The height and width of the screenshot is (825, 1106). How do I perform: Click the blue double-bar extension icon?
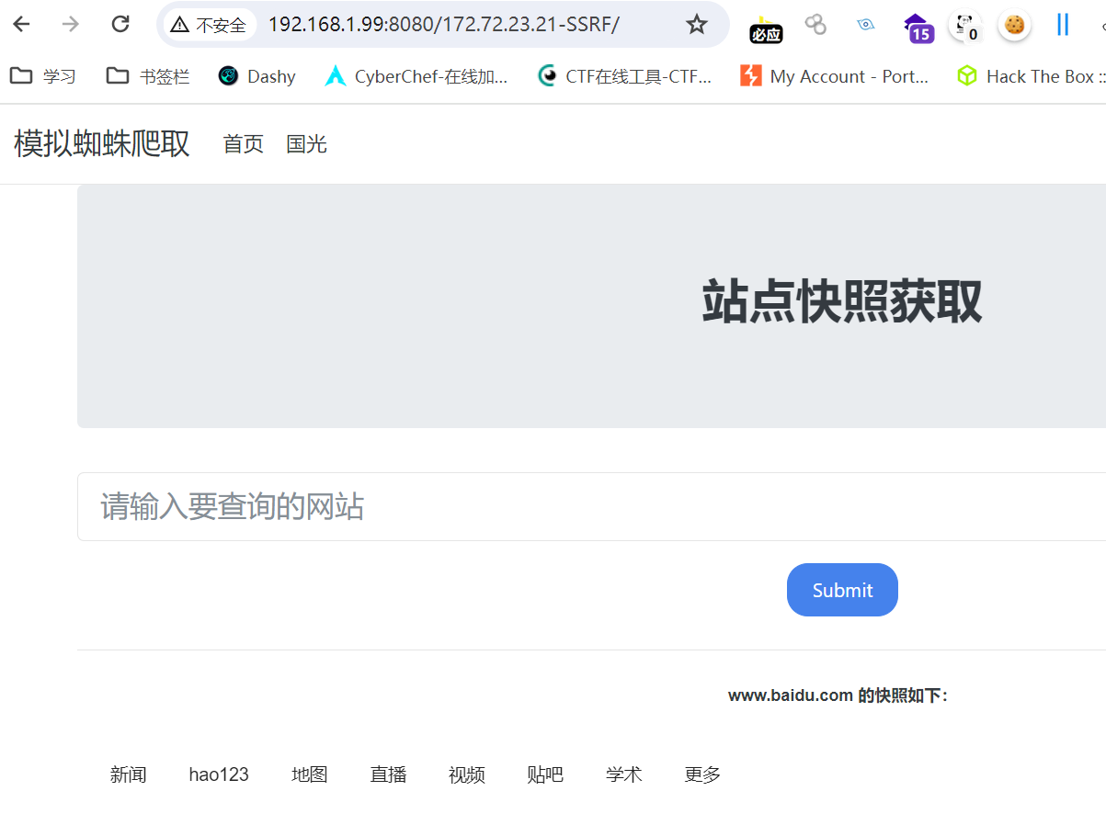1063,25
